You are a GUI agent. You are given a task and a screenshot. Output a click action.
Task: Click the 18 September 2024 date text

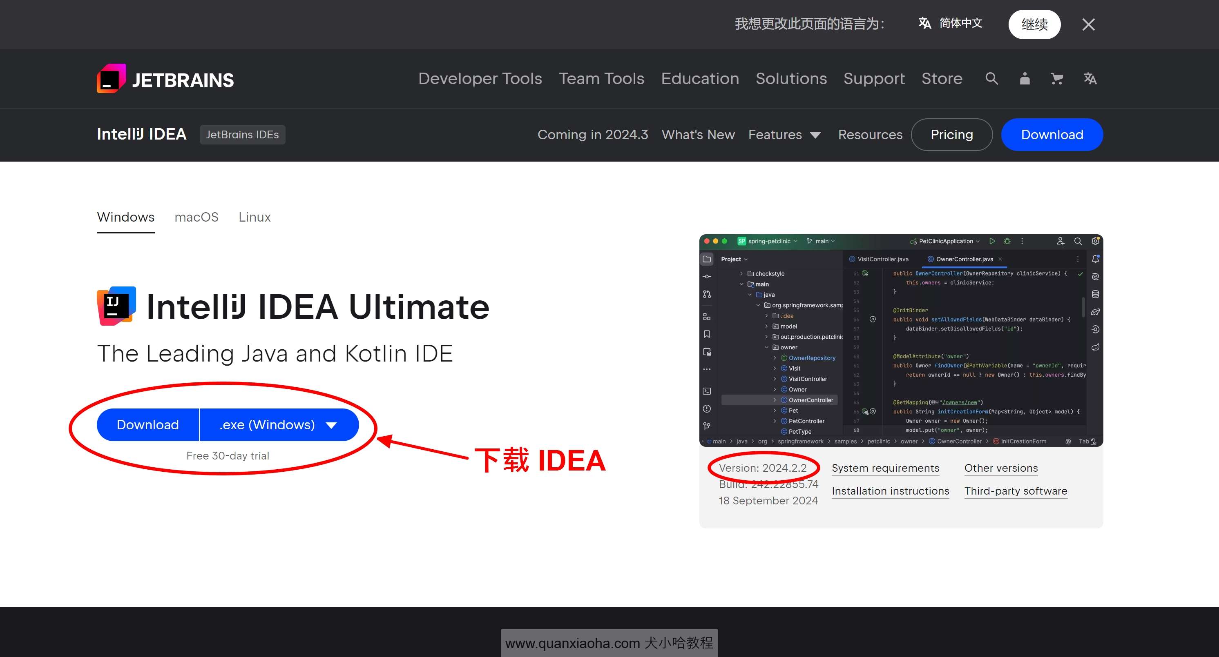click(768, 501)
